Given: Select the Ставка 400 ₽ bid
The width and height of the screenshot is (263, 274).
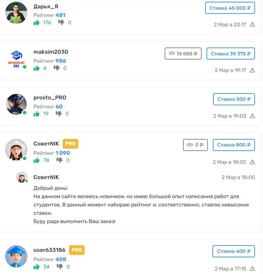Looking at the screenshot, I should click(234, 251).
